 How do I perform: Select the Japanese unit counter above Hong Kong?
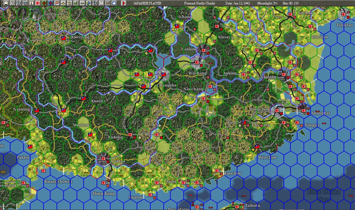[104, 183]
